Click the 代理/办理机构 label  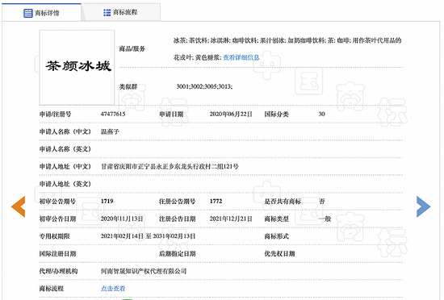coord(58,271)
